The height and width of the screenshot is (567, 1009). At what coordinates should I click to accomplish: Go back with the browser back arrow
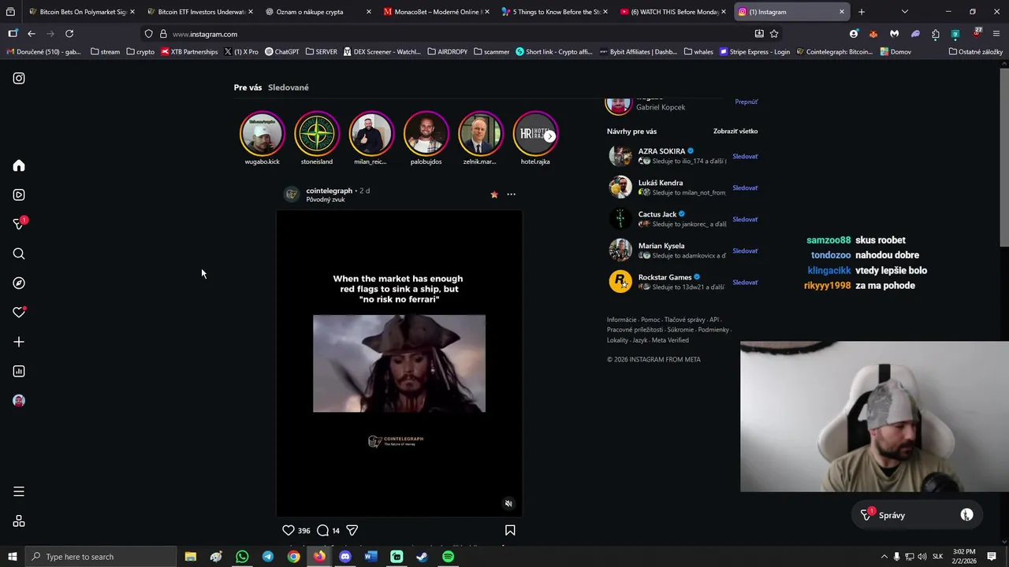pos(32,34)
